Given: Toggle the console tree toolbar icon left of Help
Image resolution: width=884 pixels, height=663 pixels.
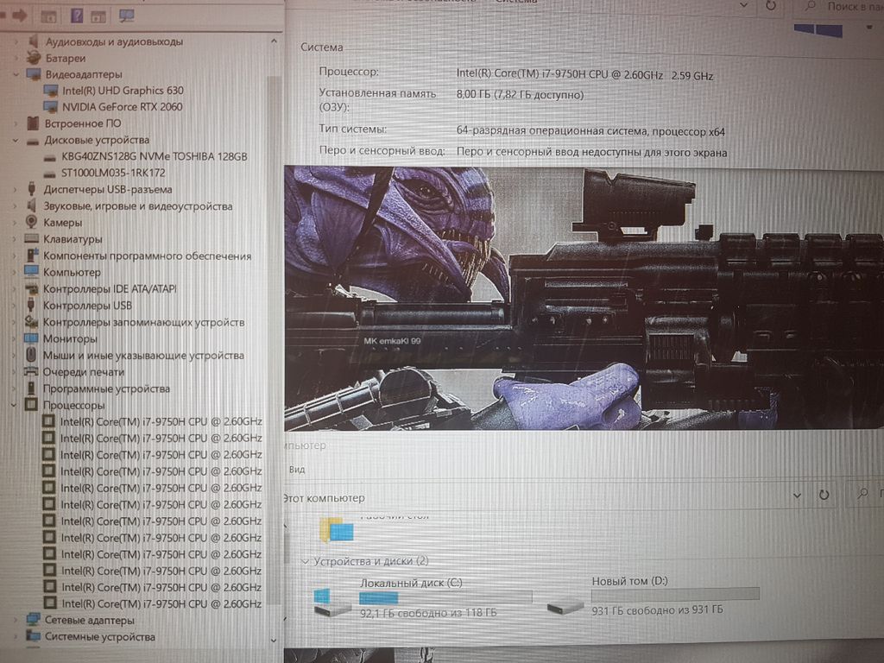Looking at the screenshot, I should (x=48, y=16).
